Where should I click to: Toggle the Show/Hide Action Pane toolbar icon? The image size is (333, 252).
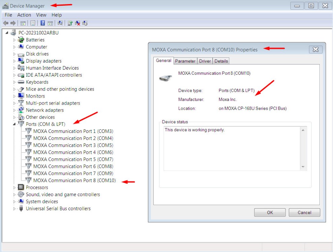click(x=50, y=23)
